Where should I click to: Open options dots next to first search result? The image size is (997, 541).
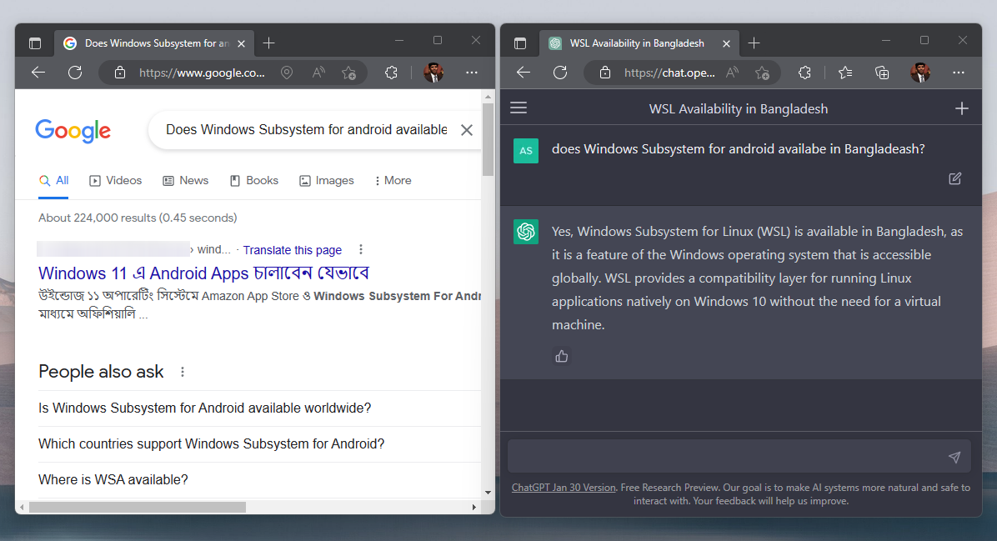coord(360,249)
